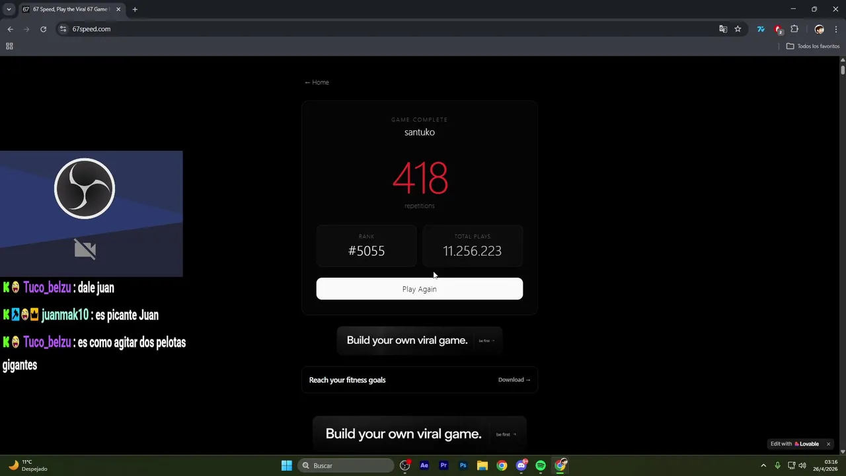Open the Google Translate page icon
846x476 pixels.
coord(723,29)
